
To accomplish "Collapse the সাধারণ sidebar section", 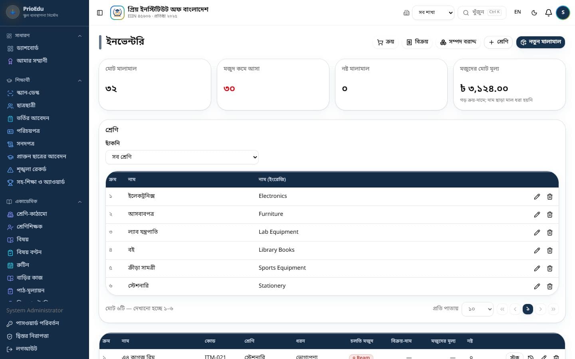I will (x=44, y=36).
